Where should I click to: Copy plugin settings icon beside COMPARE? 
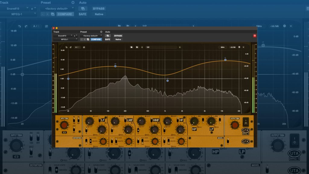(x=88, y=40)
